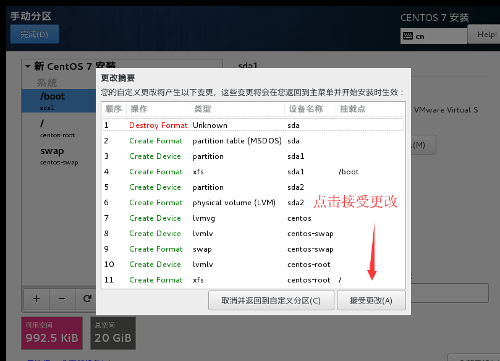This screenshot has height=361, width=500.
Task: Sort by the 挂载点 column header
Action: [371, 109]
